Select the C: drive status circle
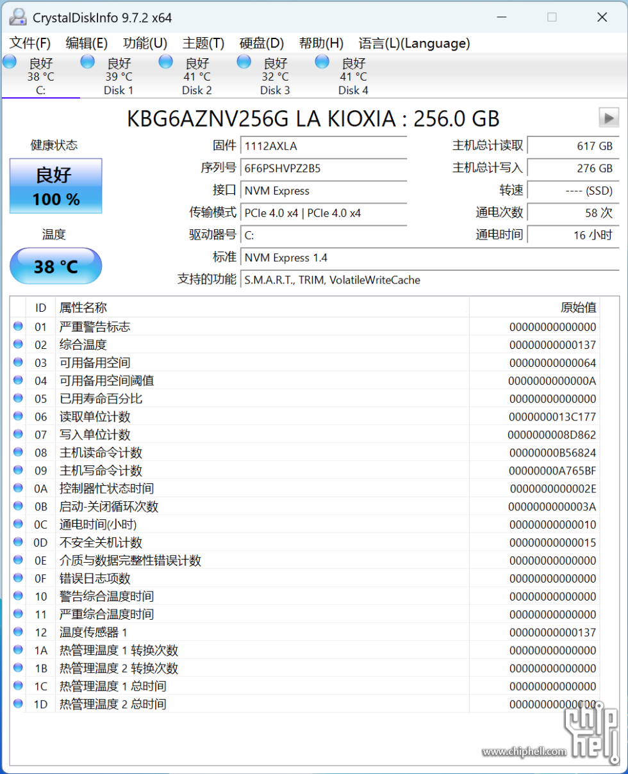 pyautogui.click(x=9, y=61)
